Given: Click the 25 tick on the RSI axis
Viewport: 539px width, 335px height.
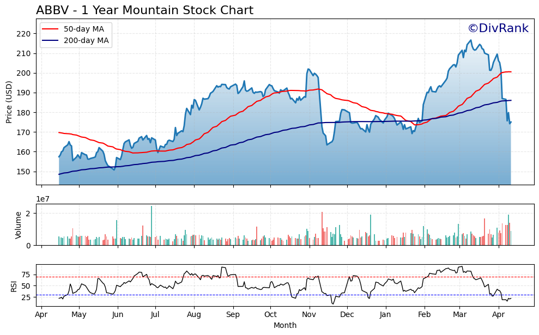Looking at the screenshot, I should click(26, 297).
